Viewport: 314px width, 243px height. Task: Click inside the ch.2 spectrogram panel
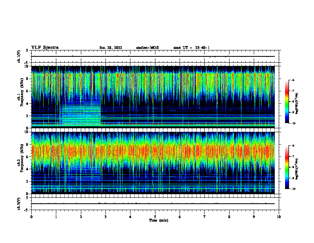tap(153, 163)
